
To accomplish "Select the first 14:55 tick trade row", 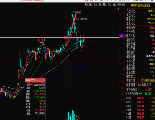I will pos(141,98).
